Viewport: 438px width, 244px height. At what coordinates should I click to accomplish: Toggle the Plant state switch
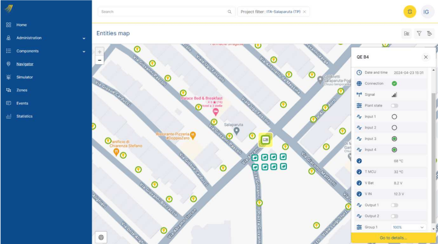[394, 105]
